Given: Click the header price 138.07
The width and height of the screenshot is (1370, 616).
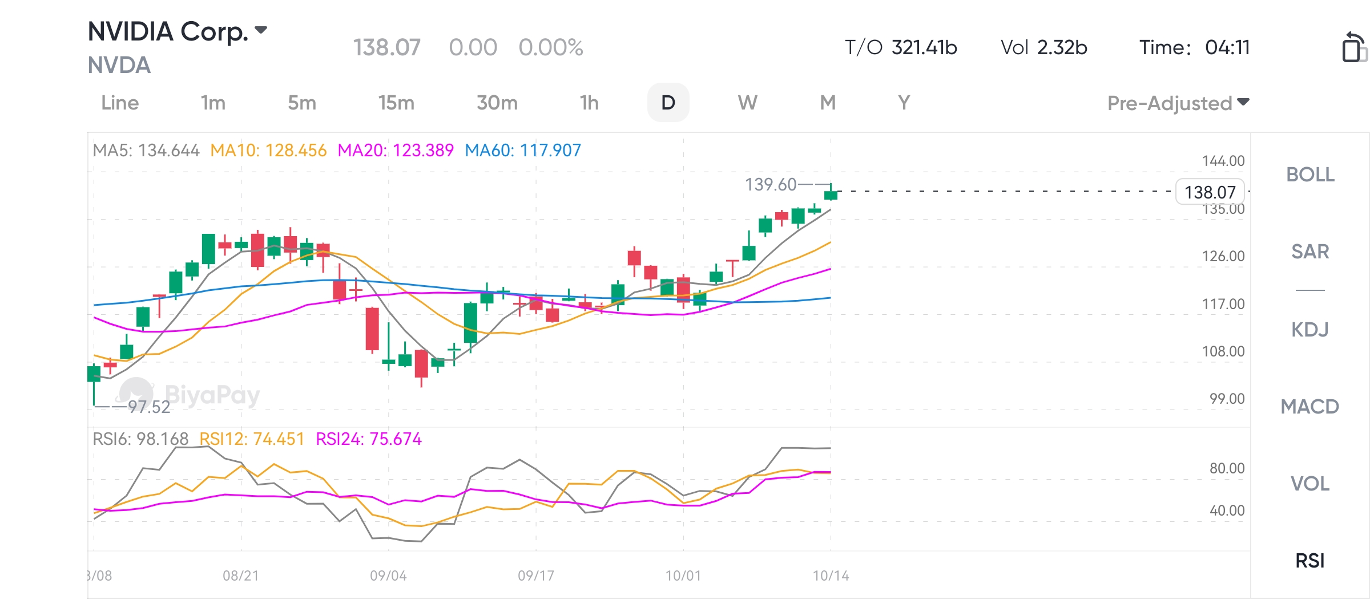Looking at the screenshot, I should pos(387,47).
